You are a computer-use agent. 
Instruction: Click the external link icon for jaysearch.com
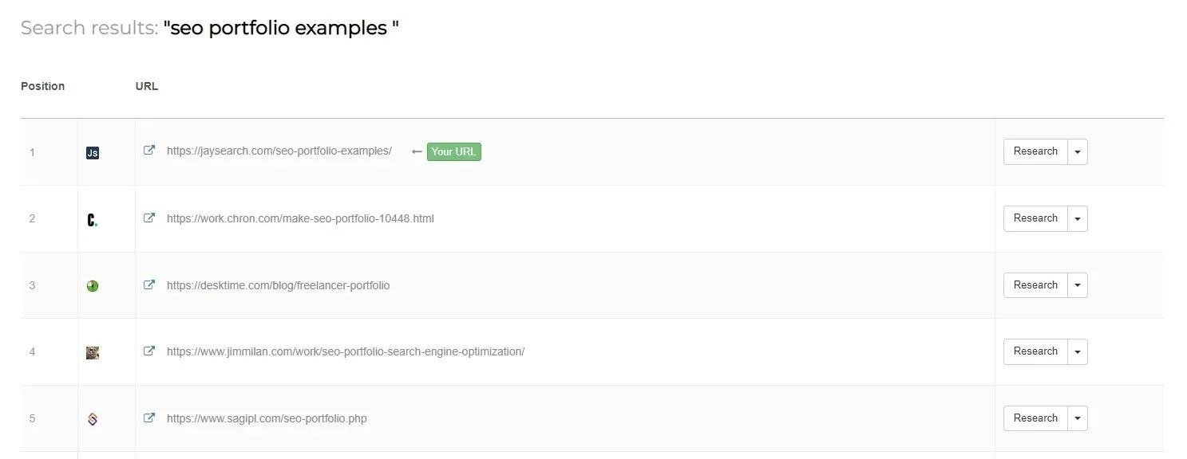pos(149,151)
